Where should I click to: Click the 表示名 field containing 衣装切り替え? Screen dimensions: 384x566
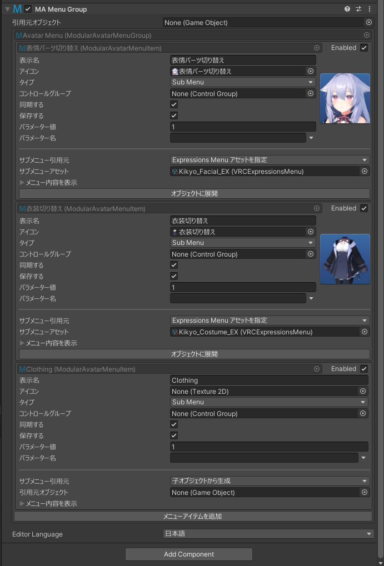(243, 221)
